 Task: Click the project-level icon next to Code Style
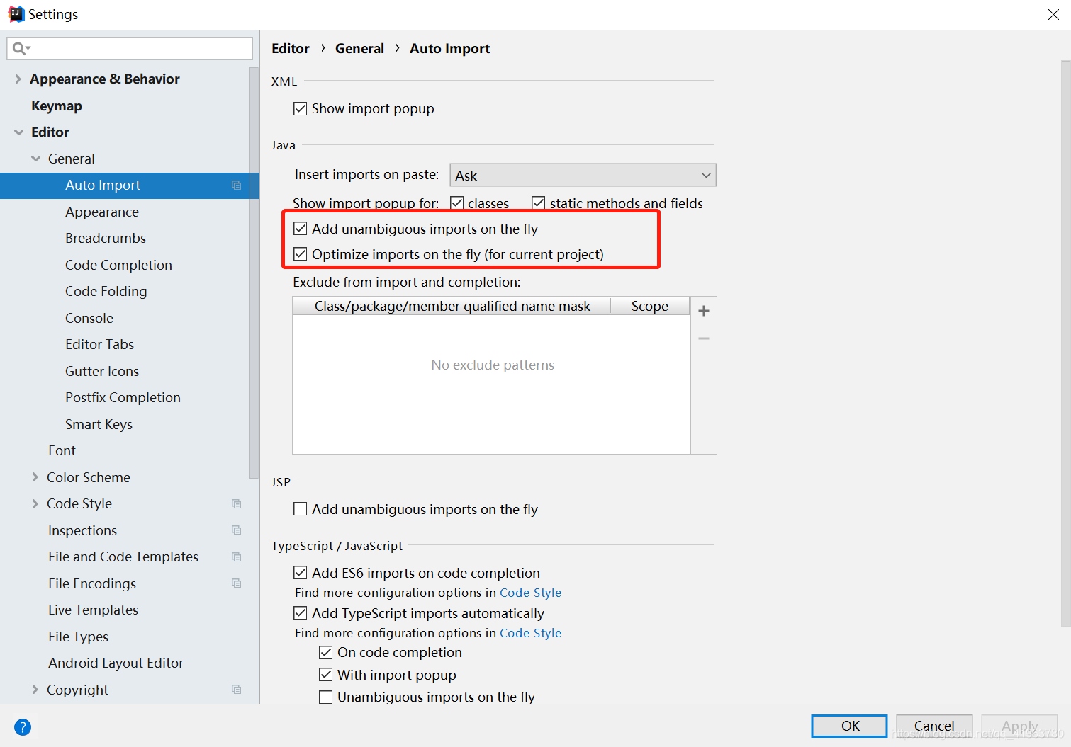point(237,504)
